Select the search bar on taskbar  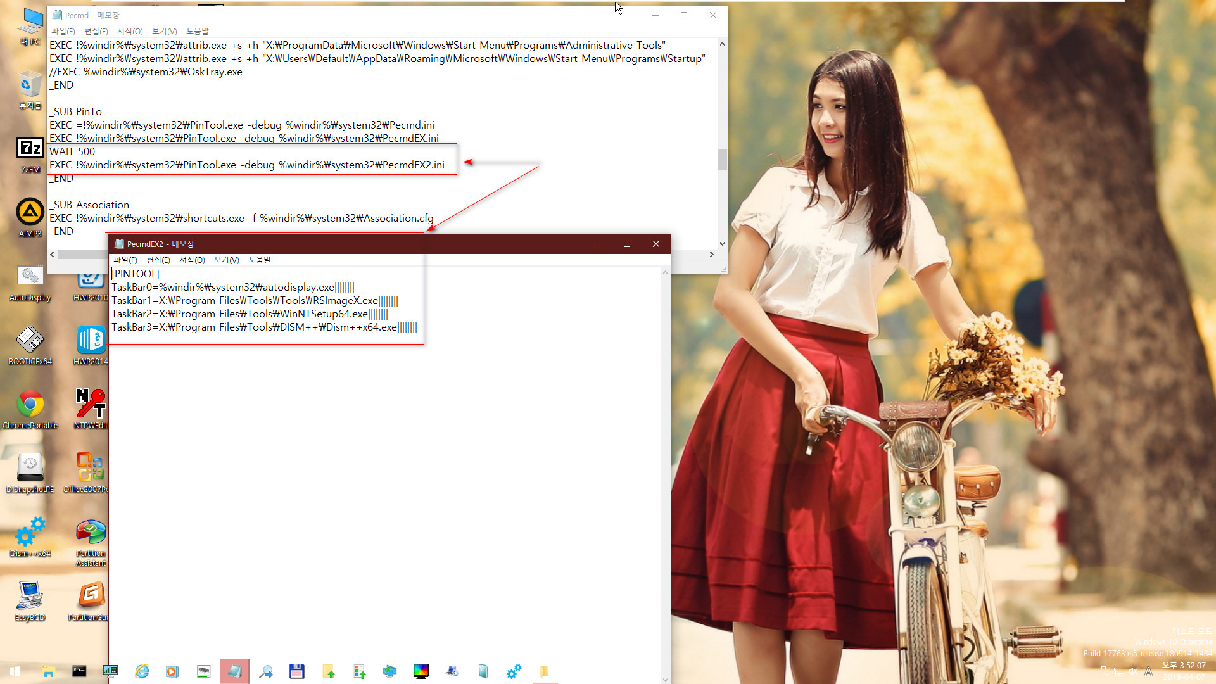tap(265, 671)
